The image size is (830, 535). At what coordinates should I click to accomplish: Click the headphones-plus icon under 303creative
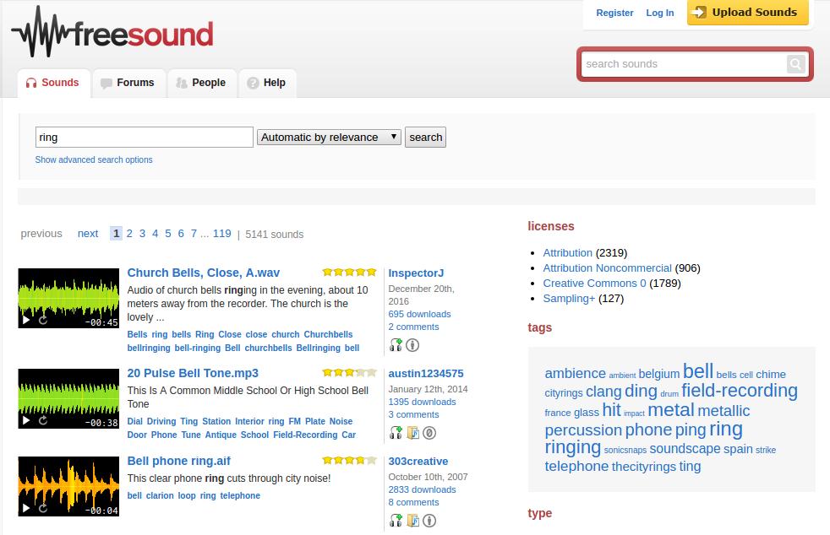click(396, 521)
